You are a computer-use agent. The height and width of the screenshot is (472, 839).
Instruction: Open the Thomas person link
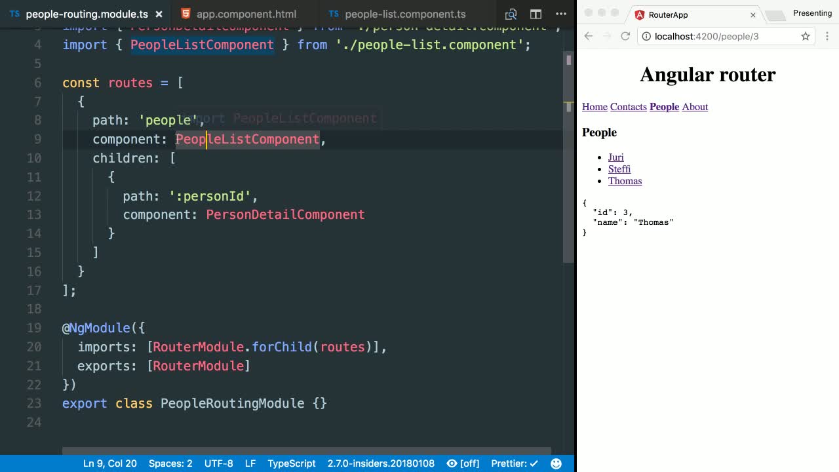tap(625, 181)
